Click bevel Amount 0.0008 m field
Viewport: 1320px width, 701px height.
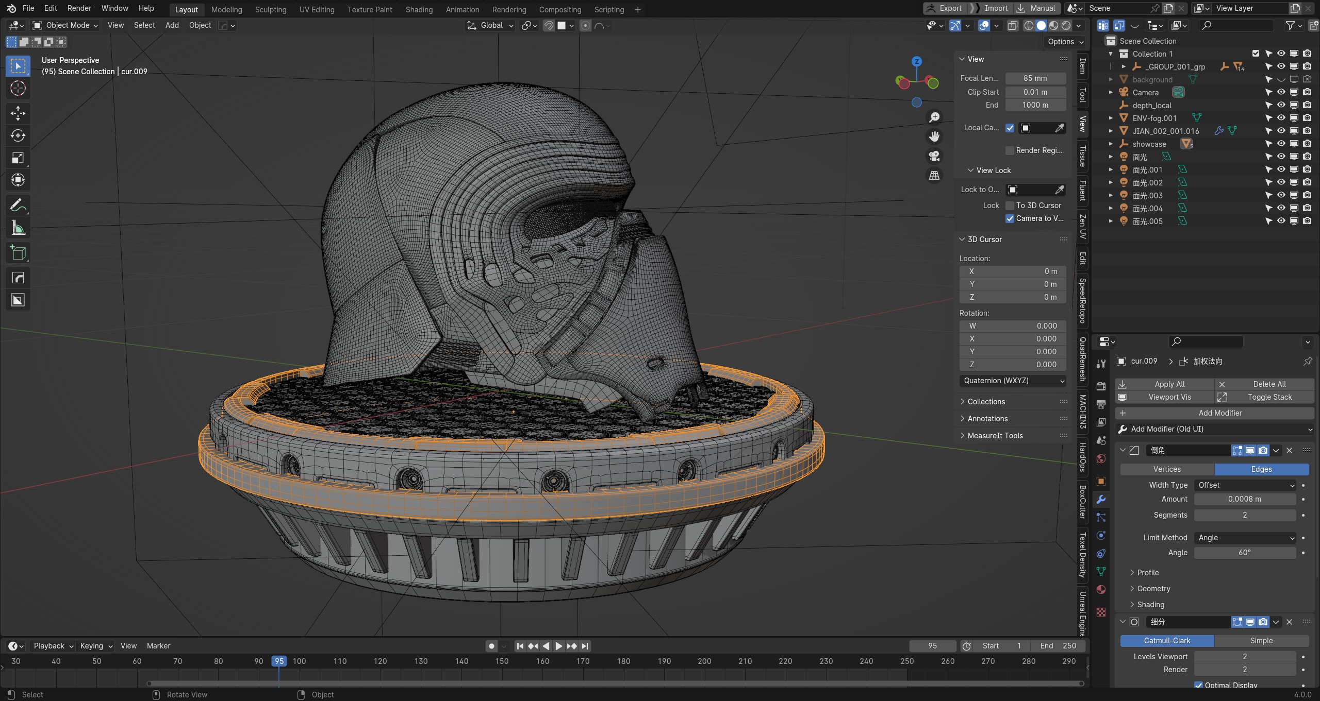(x=1245, y=499)
